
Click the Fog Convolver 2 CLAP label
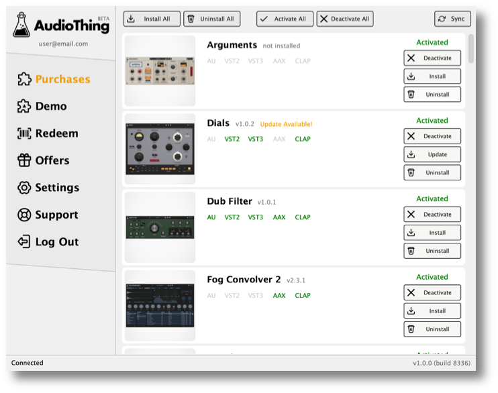pyautogui.click(x=303, y=296)
